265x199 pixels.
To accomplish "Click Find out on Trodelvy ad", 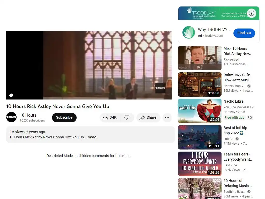I will pos(244,33).
